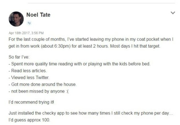Click the line about installing the checky app

91,113
